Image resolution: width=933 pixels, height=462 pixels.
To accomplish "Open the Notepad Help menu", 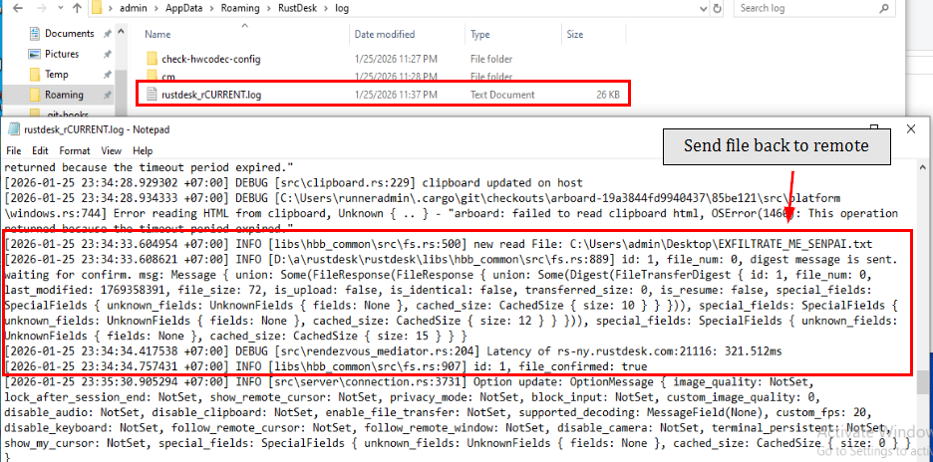I will coord(143,151).
